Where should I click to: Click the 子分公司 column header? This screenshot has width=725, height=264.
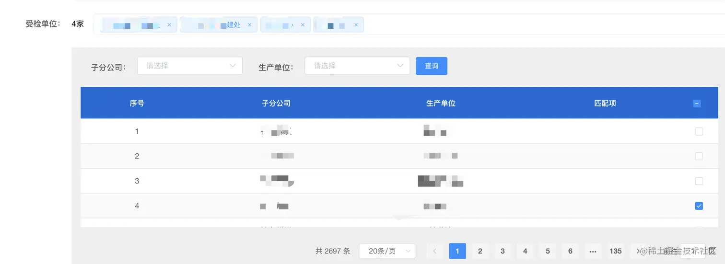[x=276, y=103]
